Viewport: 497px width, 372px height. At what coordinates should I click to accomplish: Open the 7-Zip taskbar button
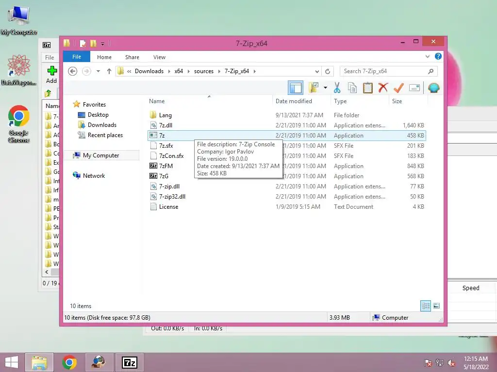130,362
